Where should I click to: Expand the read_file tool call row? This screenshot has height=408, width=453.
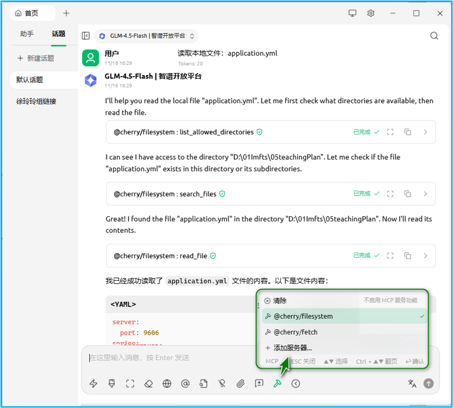[x=271, y=255]
